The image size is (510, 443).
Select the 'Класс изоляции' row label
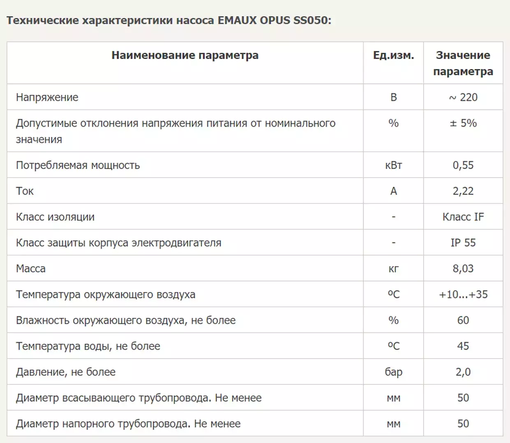pyautogui.click(x=55, y=217)
